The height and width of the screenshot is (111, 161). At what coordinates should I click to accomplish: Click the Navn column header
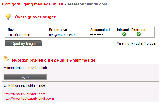point(12,30)
